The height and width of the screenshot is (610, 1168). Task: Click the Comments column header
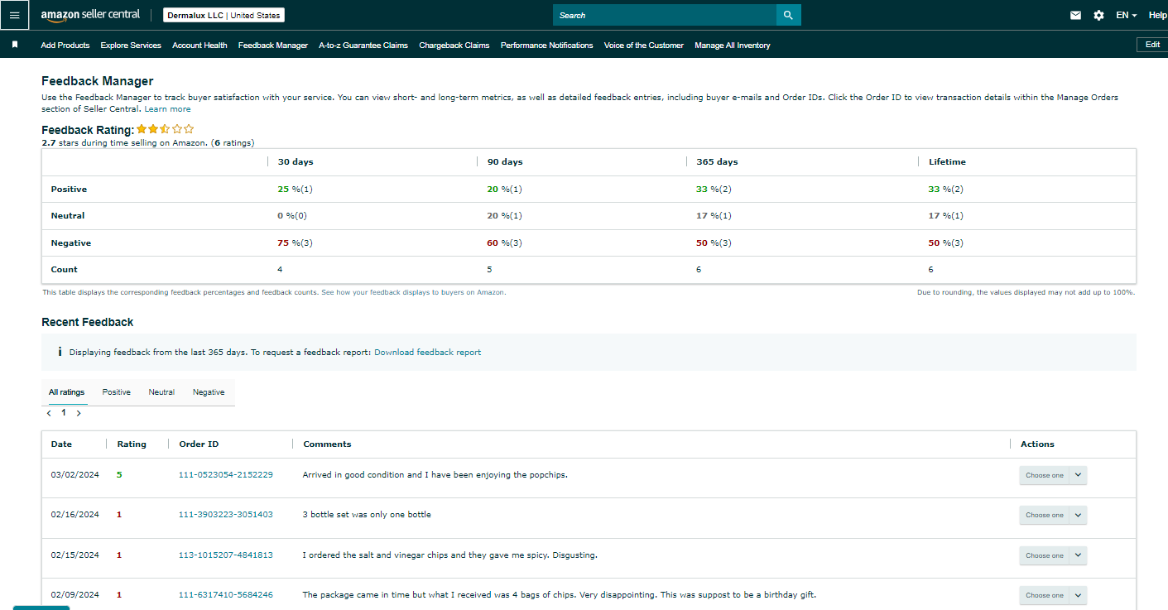click(x=327, y=444)
